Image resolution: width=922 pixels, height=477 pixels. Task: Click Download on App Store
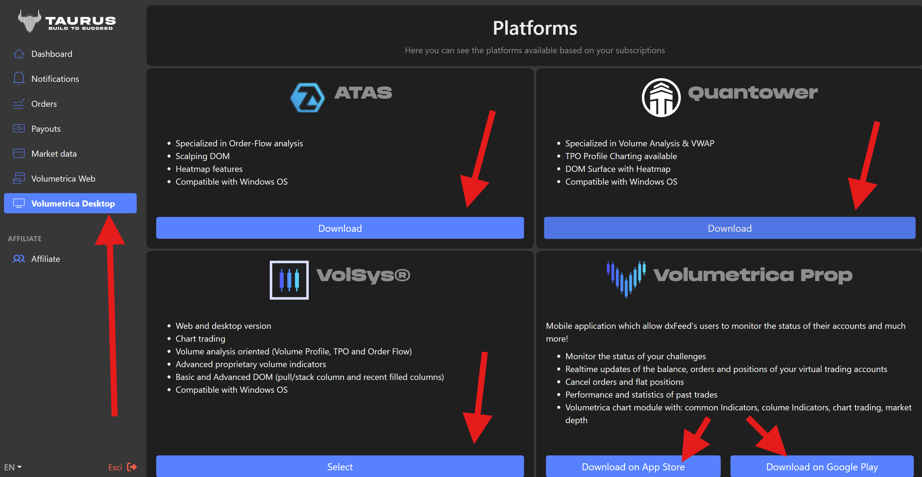[632, 466]
